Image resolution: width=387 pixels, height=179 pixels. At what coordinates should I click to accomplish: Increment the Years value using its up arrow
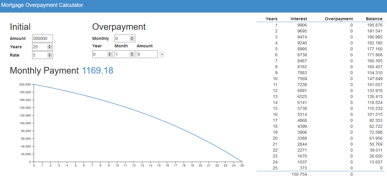[x=50, y=45]
